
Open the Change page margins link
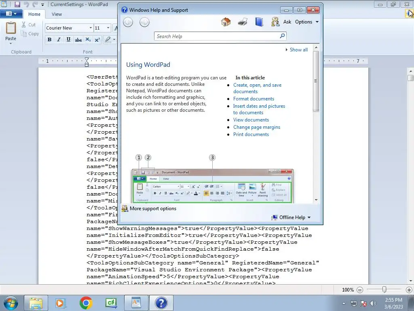257,127
